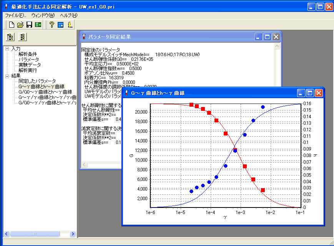Click the green exit/run icon in the toolbar
Image resolution: width=334 pixels, height=246 pixels.
tap(38, 25)
